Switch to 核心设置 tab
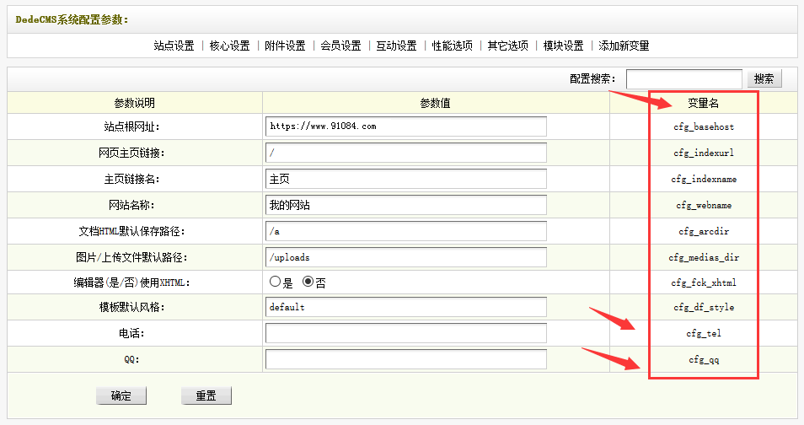 [229, 46]
